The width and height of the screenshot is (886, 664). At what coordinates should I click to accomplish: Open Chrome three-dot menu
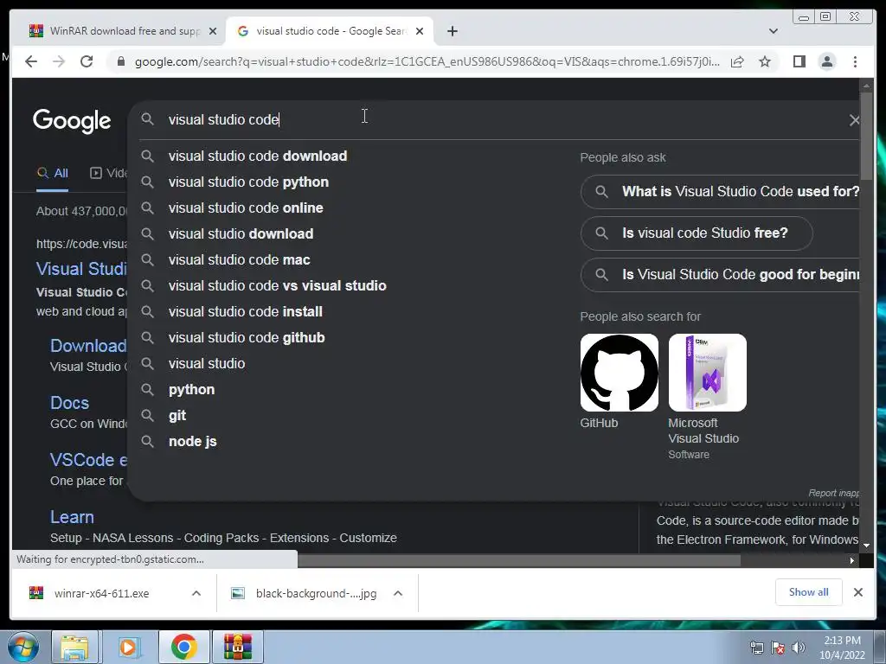855,61
